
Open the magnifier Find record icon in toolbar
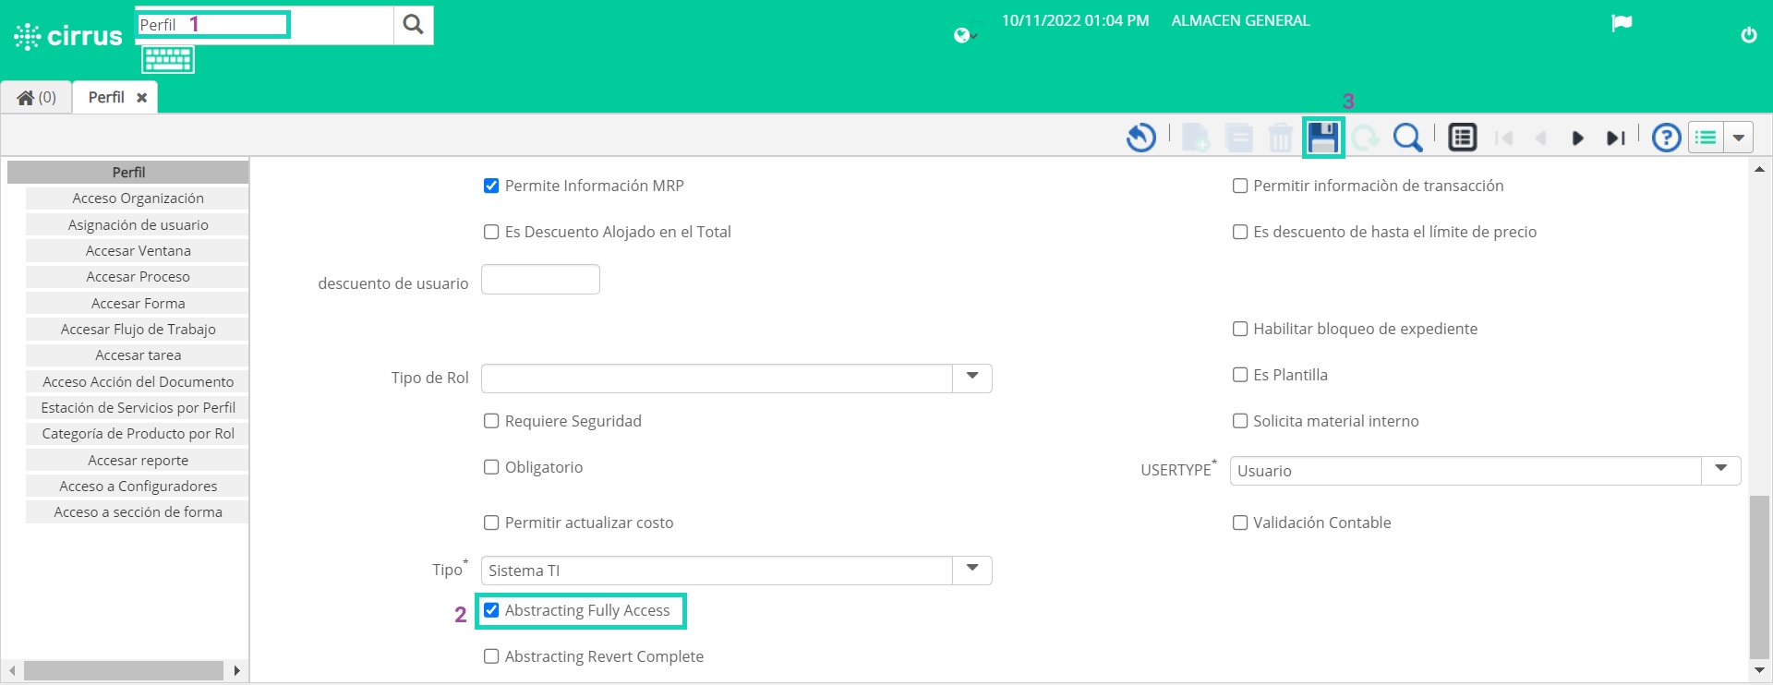click(1407, 138)
